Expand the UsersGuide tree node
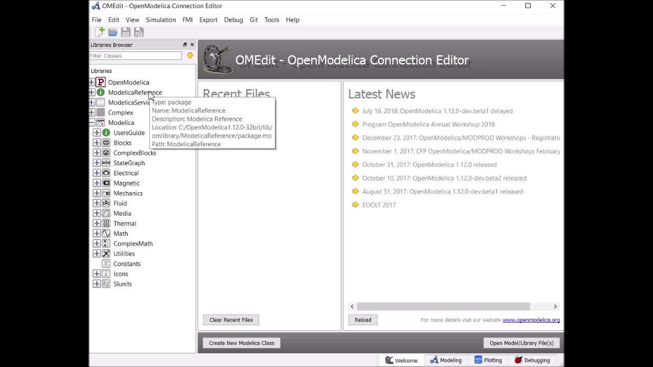 tap(96, 133)
